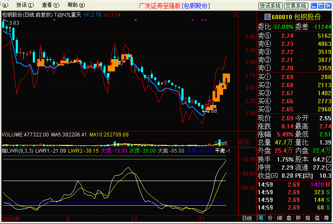Click the 卖③ 2.72 order row
Viewport: 333px width, 224px height.
tap(294, 52)
